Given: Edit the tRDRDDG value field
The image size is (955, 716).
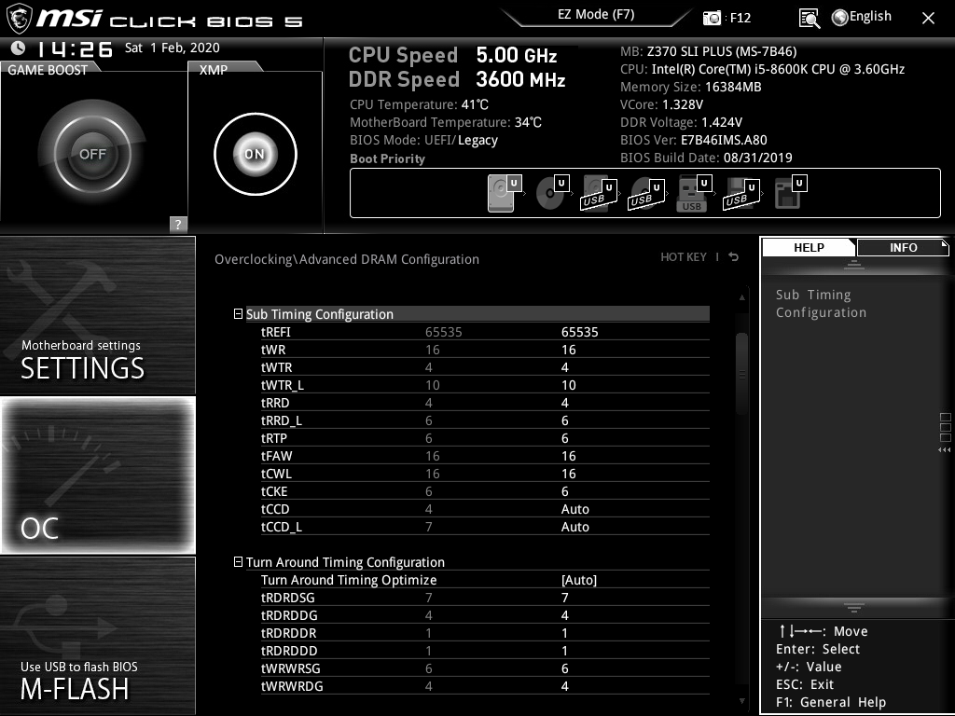Looking at the screenshot, I should pyautogui.click(x=564, y=615).
